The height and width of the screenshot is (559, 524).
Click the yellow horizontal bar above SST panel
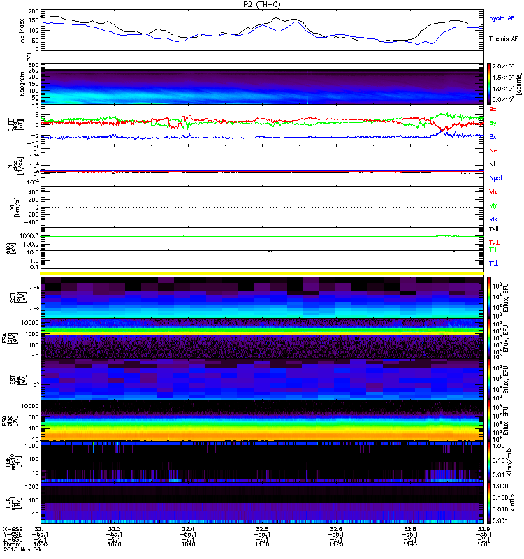coord(262,273)
